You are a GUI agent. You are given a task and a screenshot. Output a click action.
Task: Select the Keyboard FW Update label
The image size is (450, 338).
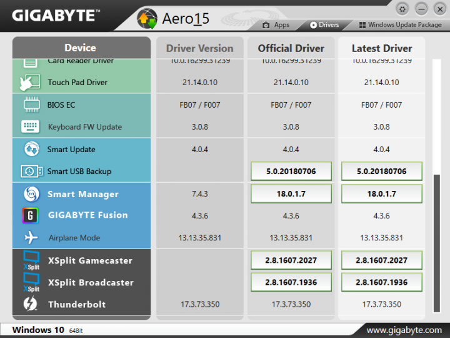(x=85, y=127)
